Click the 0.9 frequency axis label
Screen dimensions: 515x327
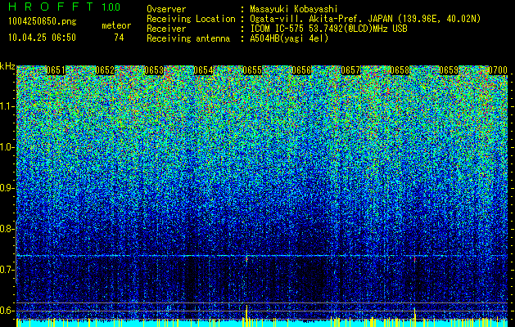coord(7,188)
